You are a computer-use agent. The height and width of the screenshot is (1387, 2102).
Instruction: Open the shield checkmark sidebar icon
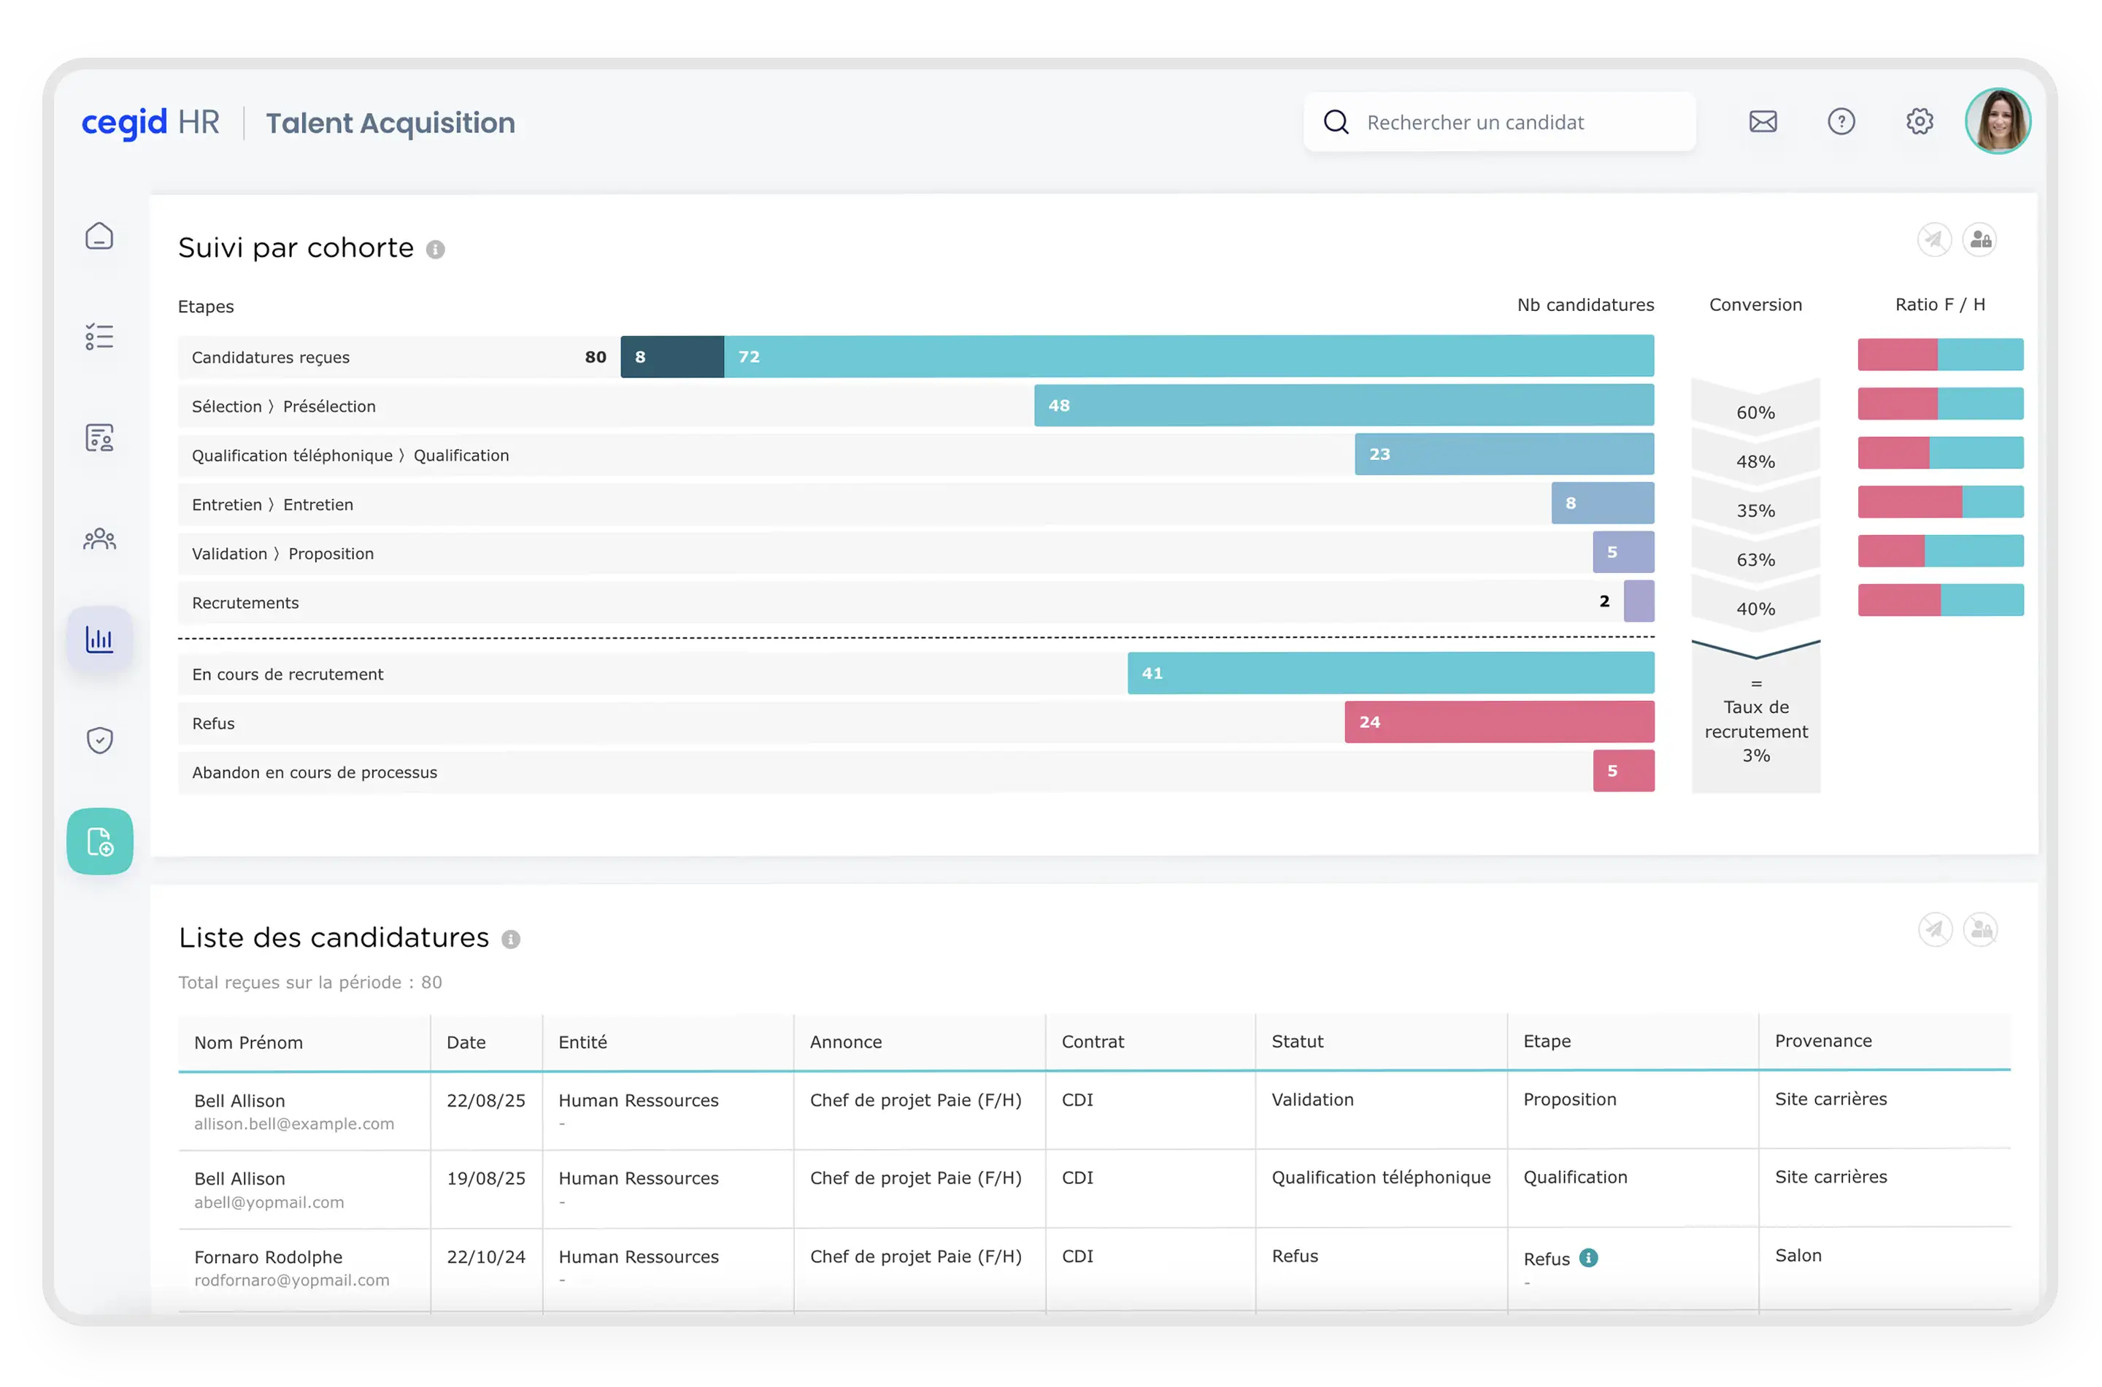click(x=99, y=740)
